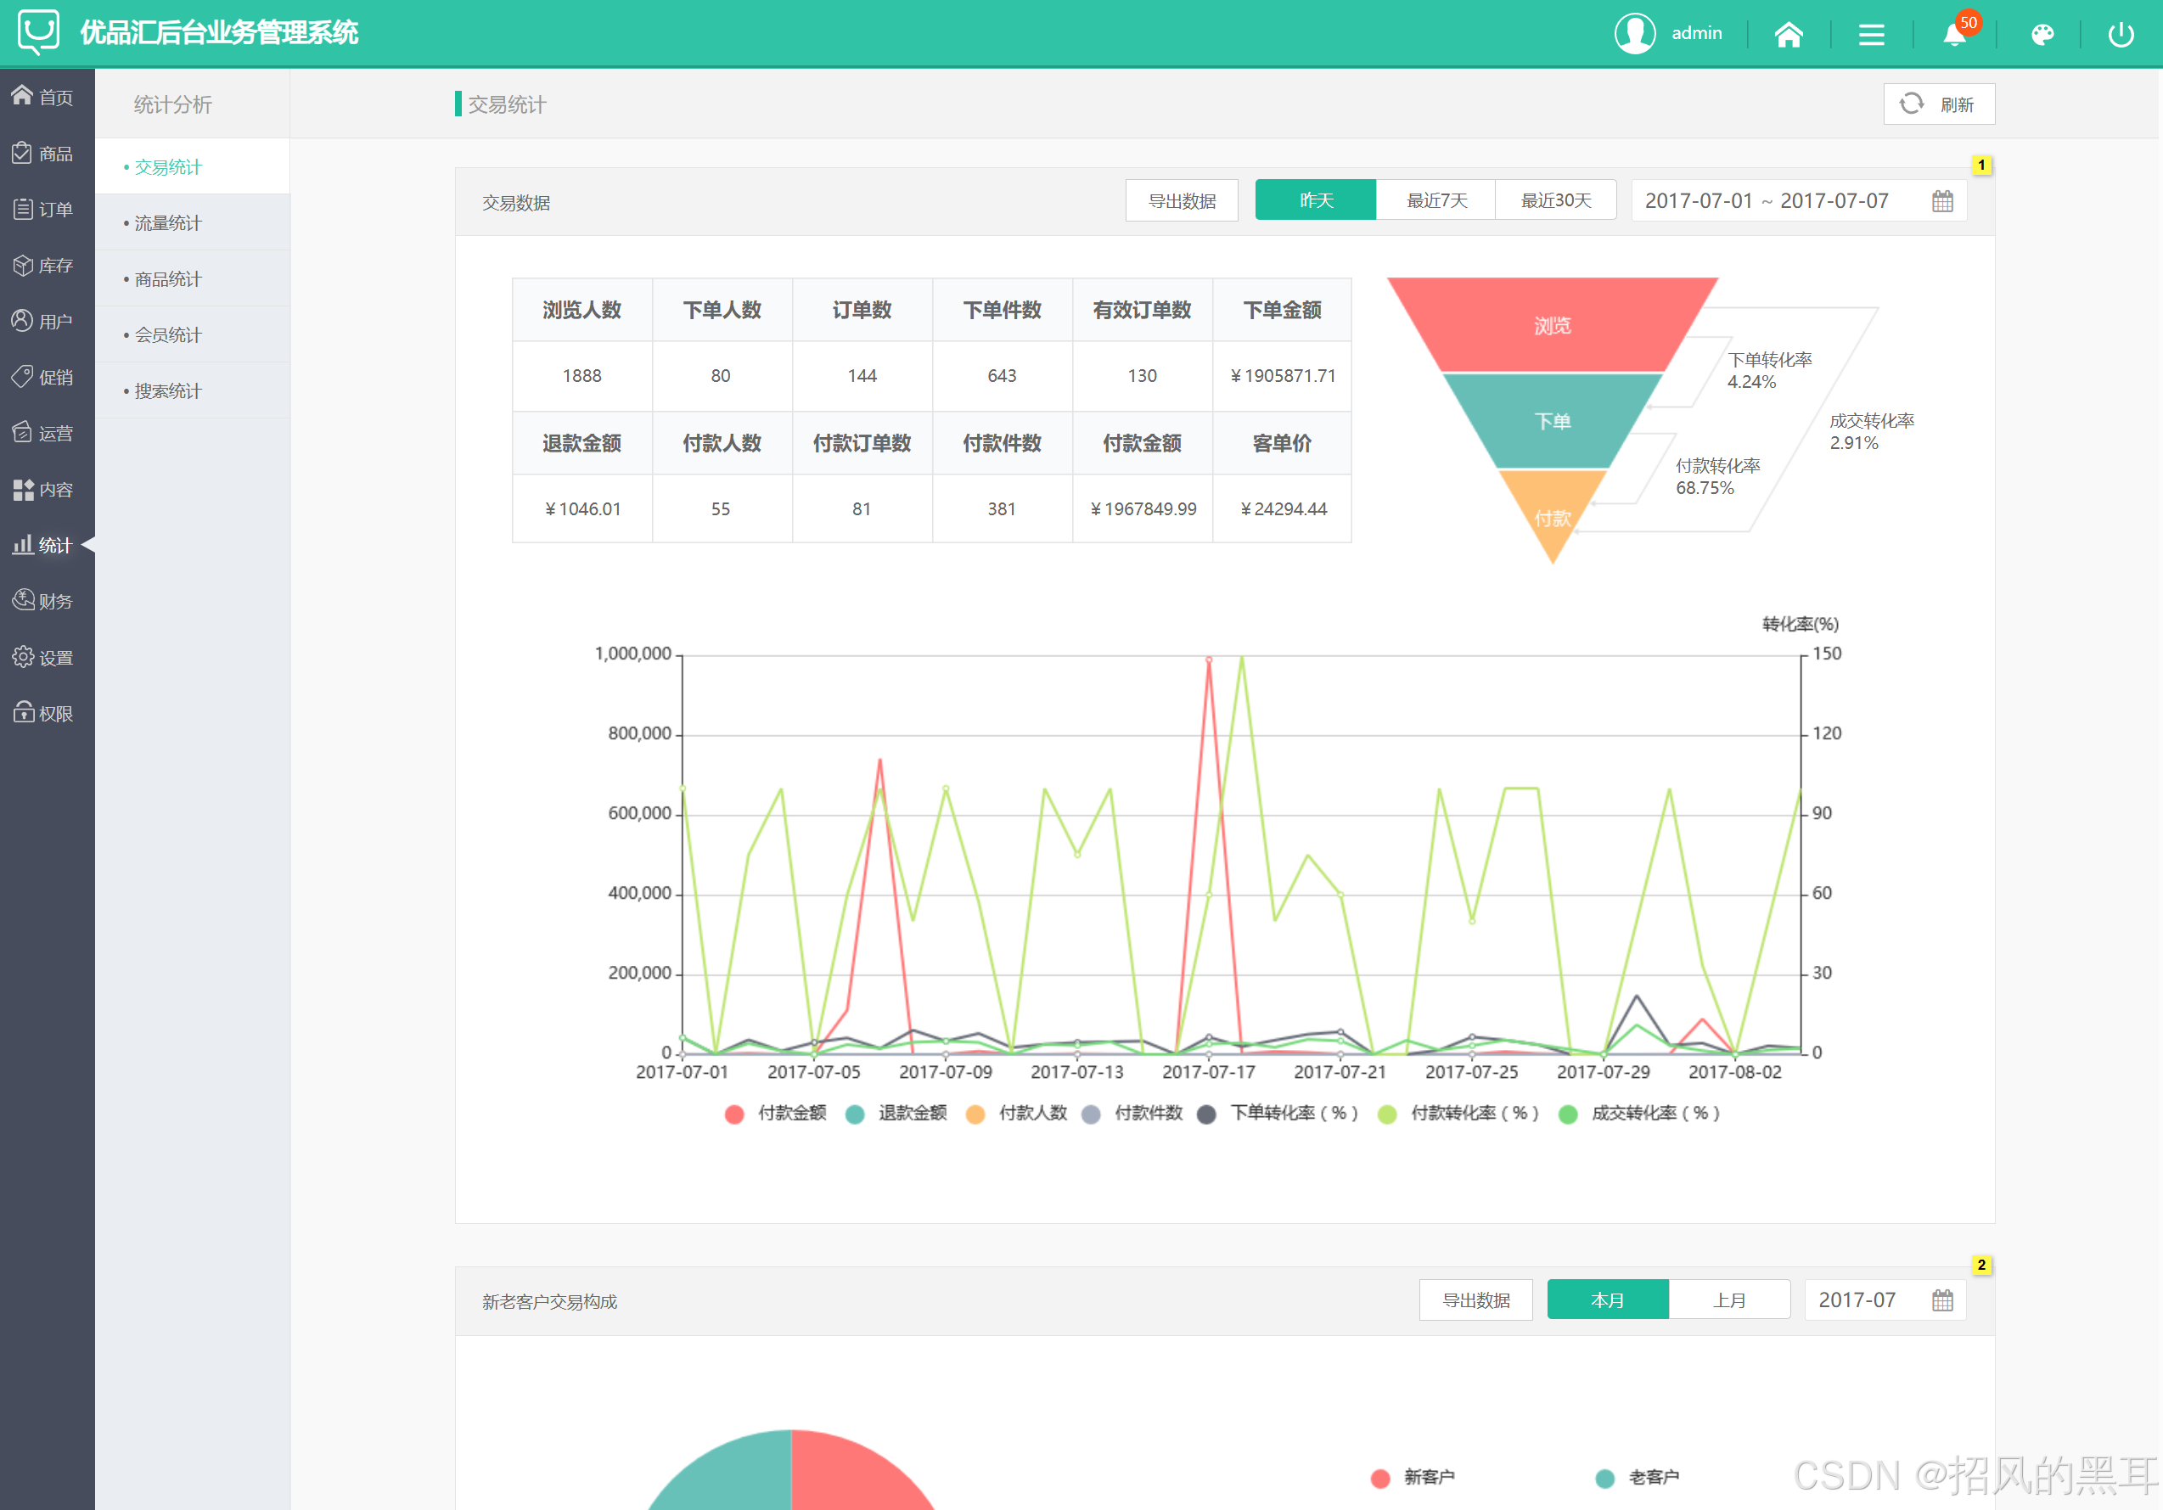2163x1510 pixels.
Task: Open 财务 in the sidebar
Action: pyautogui.click(x=43, y=601)
